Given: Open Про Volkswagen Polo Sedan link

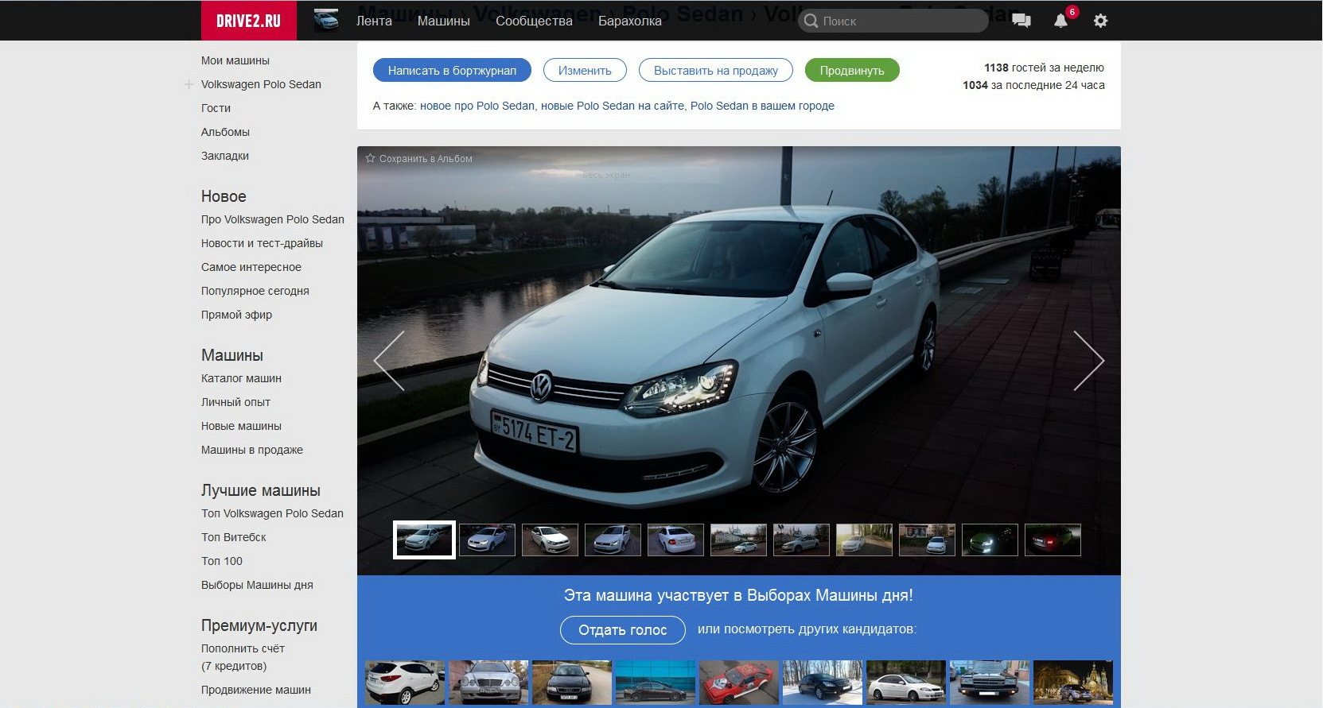Looking at the screenshot, I should (x=273, y=219).
